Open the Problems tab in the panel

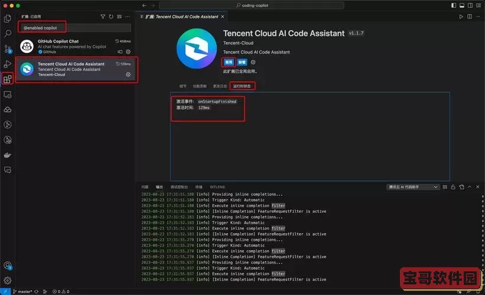pyautogui.click(x=145, y=187)
